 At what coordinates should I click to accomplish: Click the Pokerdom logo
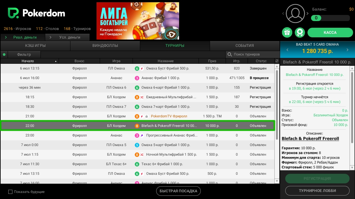(36, 13)
